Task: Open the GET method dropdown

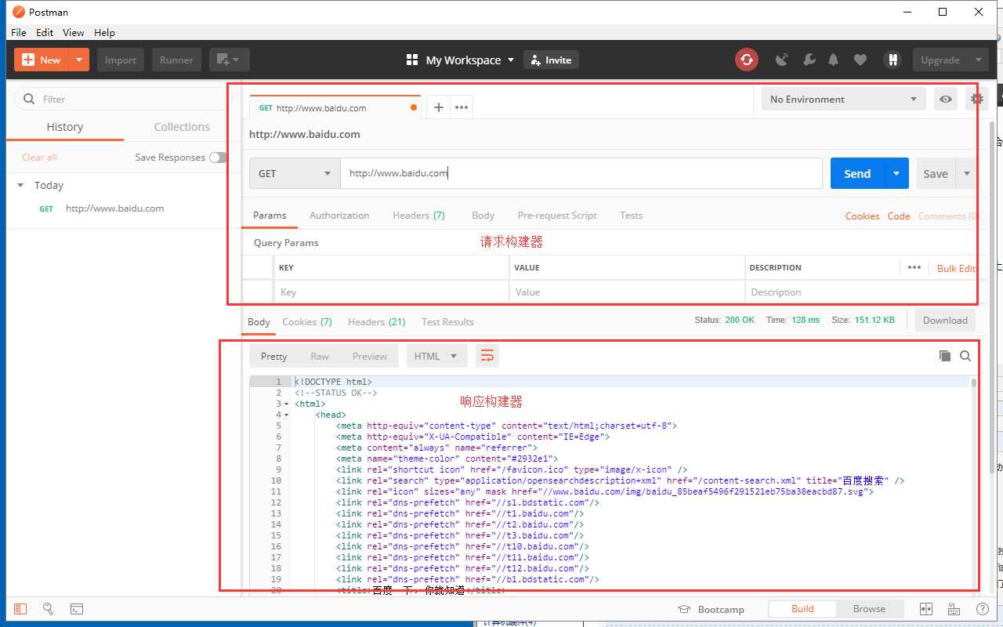Action: tap(295, 173)
